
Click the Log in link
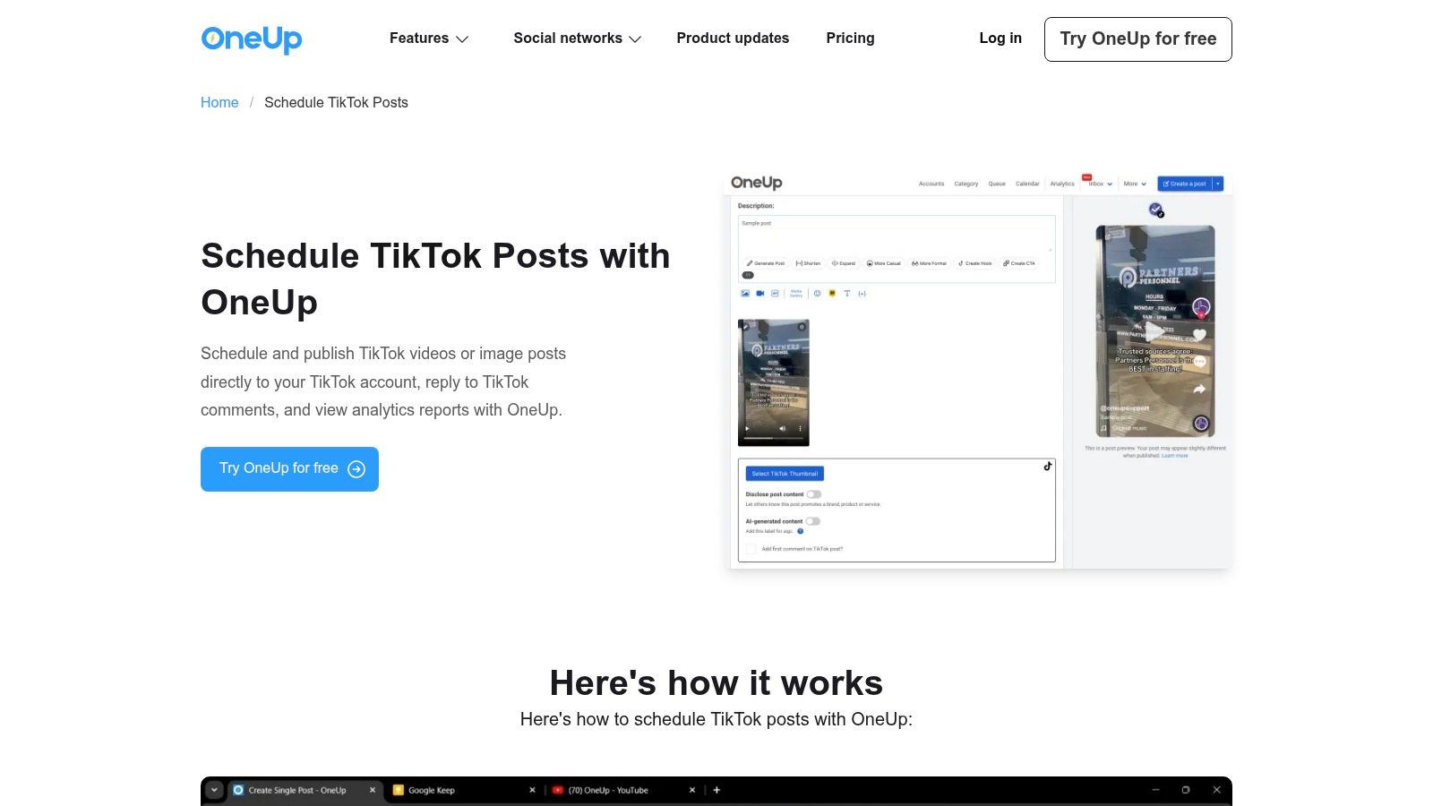tap(1000, 39)
